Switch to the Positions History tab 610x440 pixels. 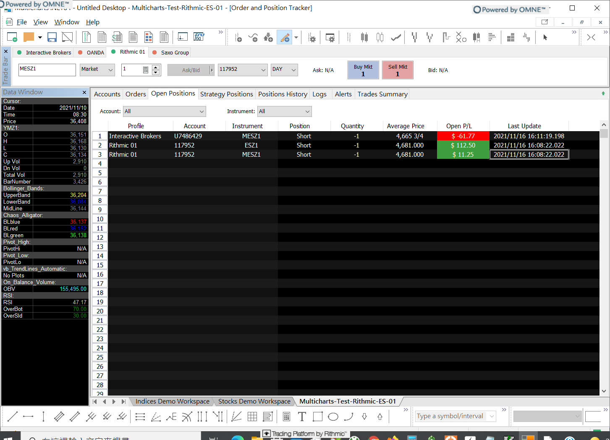coord(283,94)
